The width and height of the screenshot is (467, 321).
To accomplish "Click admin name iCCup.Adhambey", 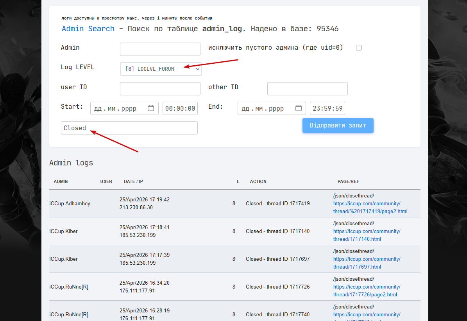I will 70,204.
